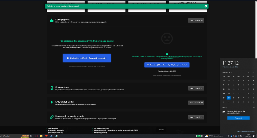Click the calendar setup icon under Dzisiaj

click(224, 112)
